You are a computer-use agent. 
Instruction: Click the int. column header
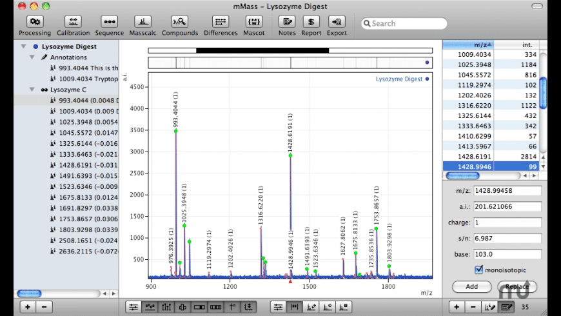pyautogui.click(x=517, y=44)
